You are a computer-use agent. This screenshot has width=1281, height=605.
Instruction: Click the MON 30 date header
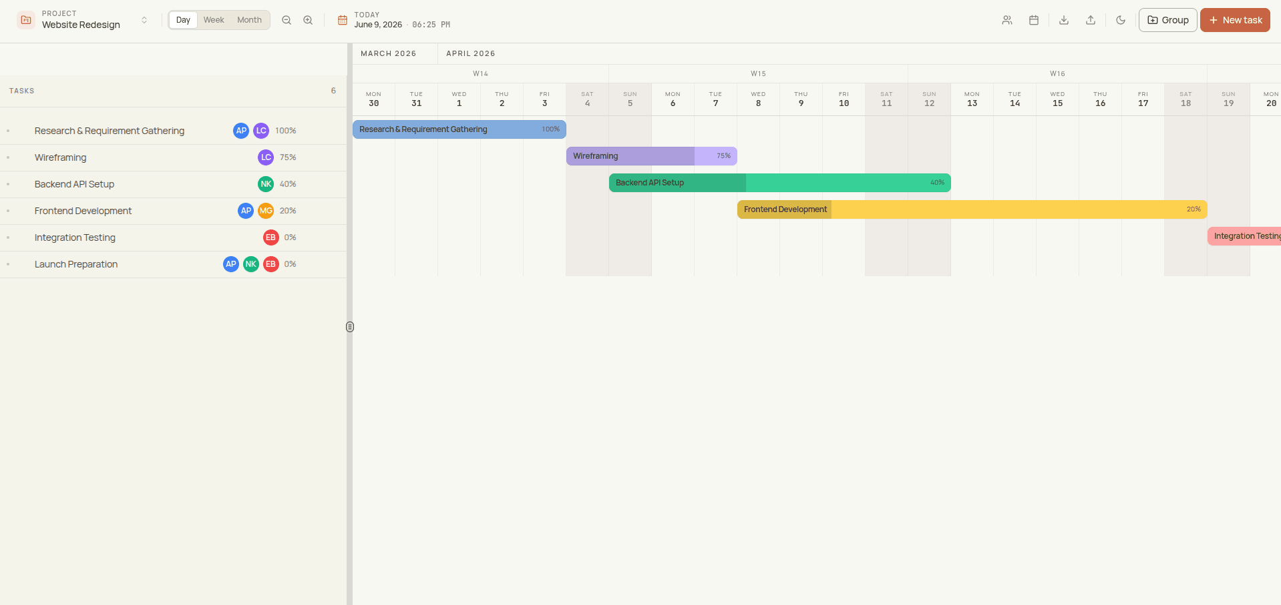pos(374,99)
